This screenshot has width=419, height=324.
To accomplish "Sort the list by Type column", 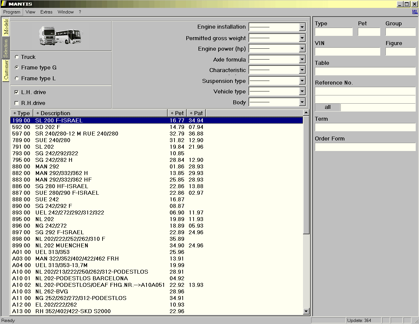I will click(22, 113).
